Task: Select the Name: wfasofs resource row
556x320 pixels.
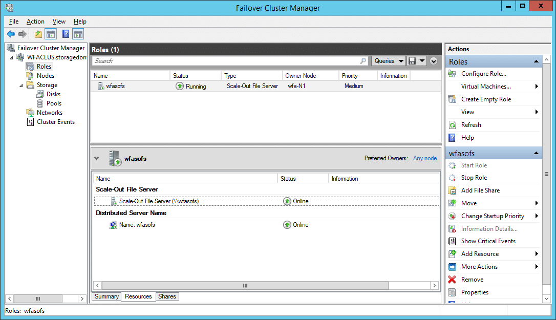Action: click(x=266, y=225)
